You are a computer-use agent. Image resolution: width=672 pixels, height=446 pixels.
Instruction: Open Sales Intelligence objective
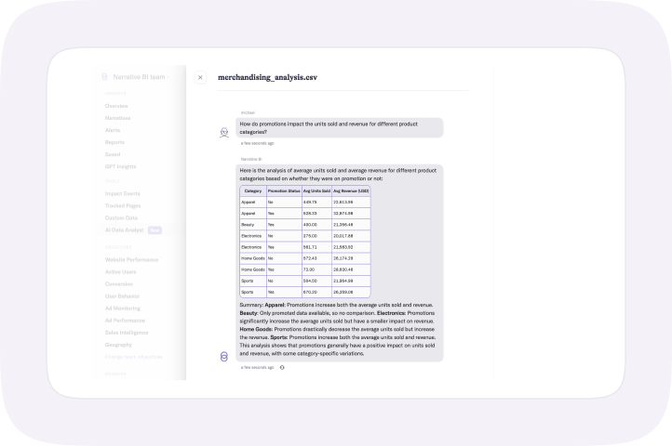coord(127,333)
